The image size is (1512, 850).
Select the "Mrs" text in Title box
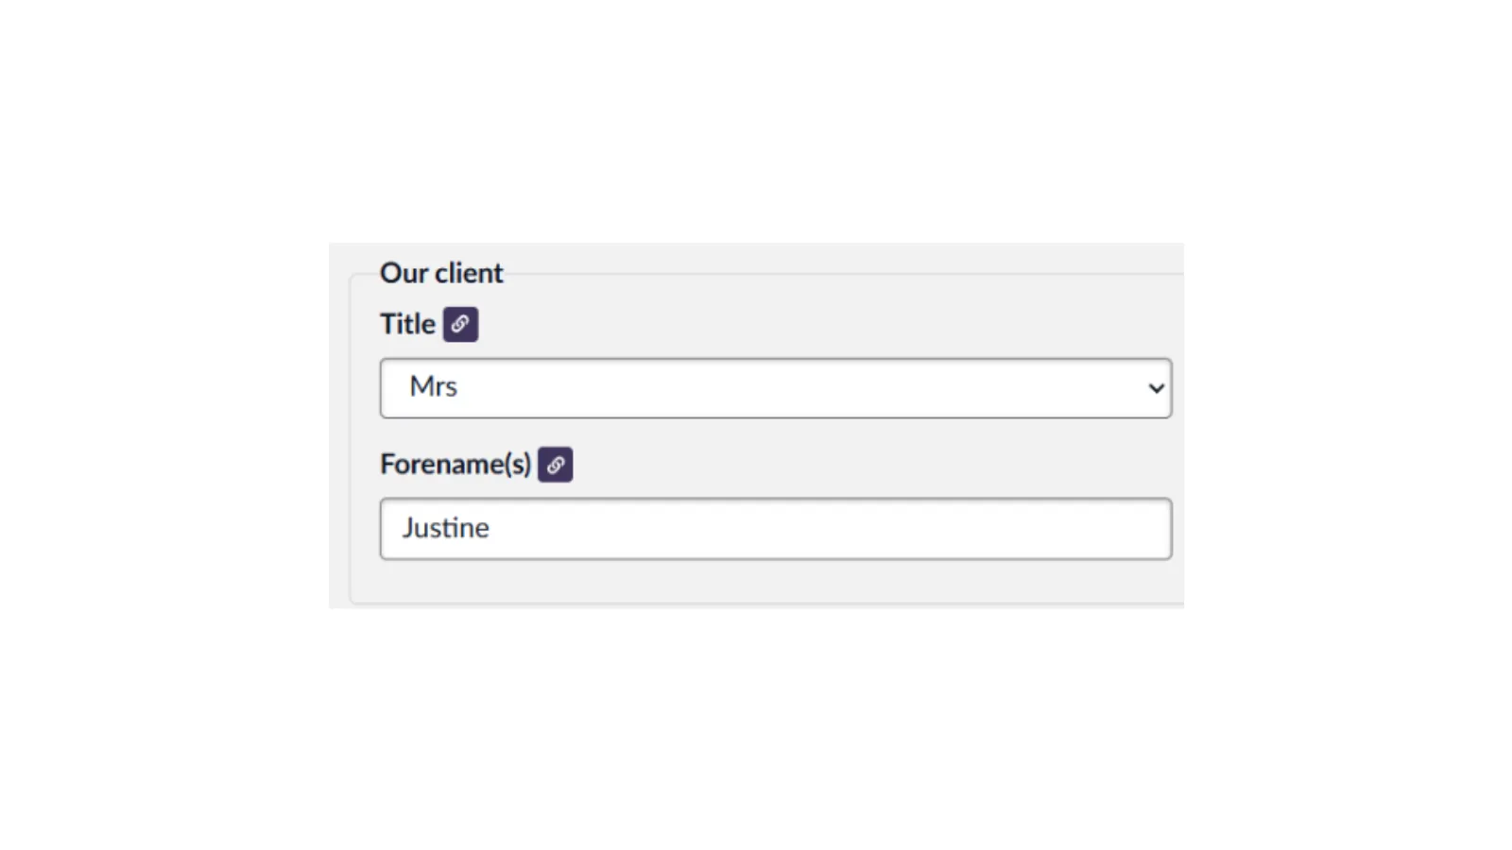[x=433, y=387]
